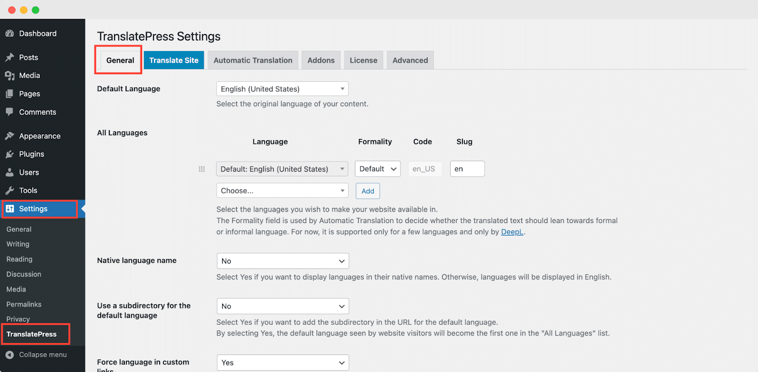This screenshot has height=372, width=758.
Task: Click the Plugins plug icon
Action: coord(9,154)
